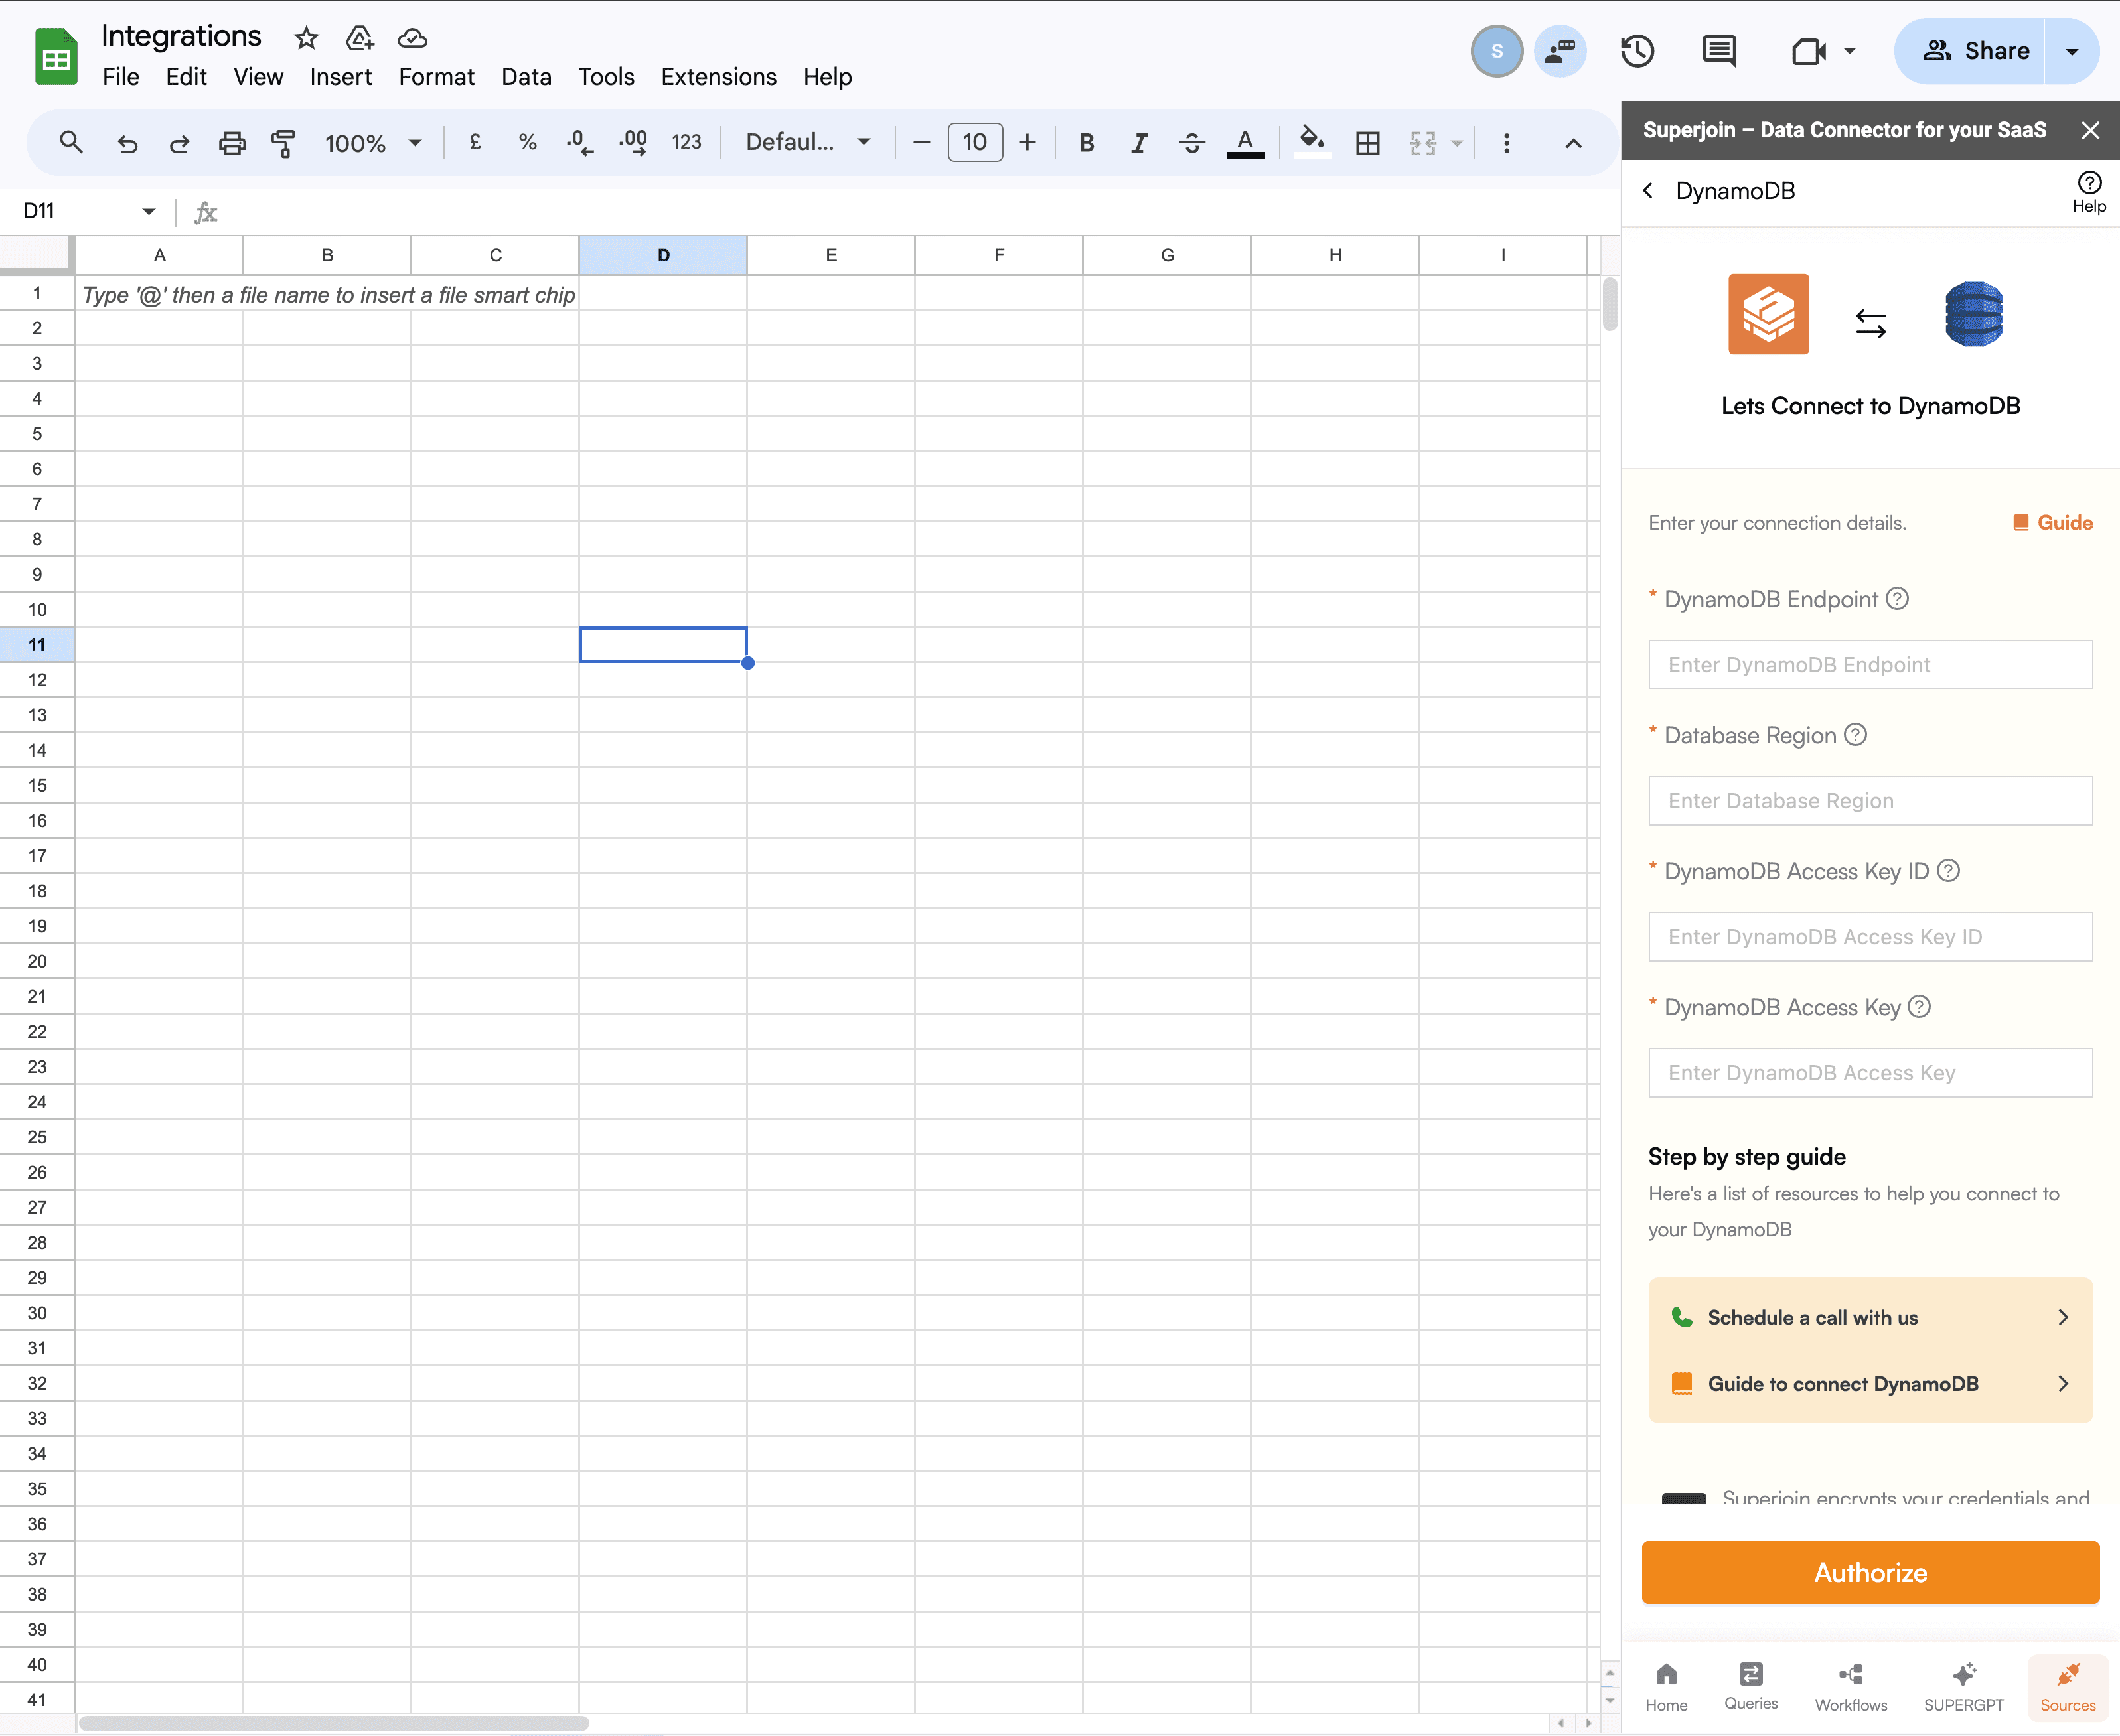Format cell as currency (£)

475,142
